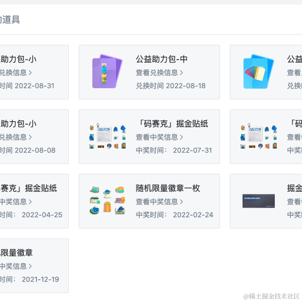The width and height of the screenshot is (302, 302).
Task: Click the 公益助力包-中 title
Action: [162, 59]
